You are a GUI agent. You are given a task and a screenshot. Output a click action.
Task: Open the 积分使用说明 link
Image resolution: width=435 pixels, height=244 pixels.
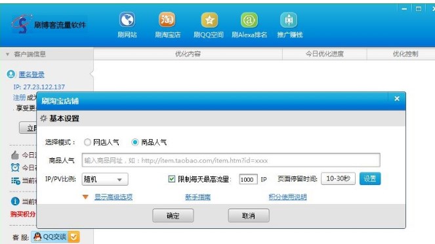tap(287, 197)
